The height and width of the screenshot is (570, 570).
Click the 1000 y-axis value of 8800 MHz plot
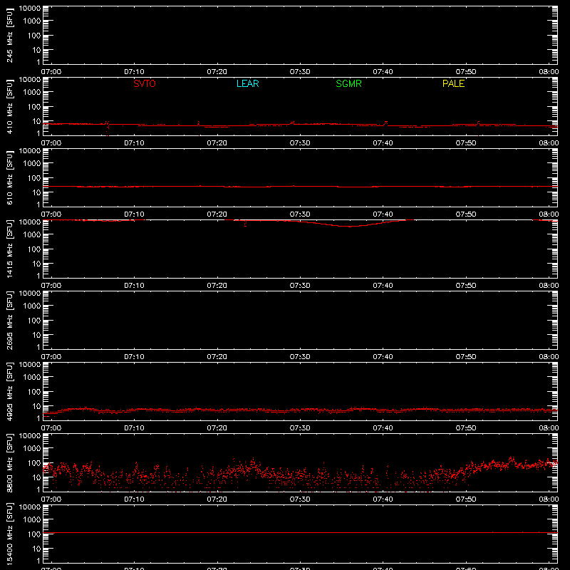click(x=32, y=449)
